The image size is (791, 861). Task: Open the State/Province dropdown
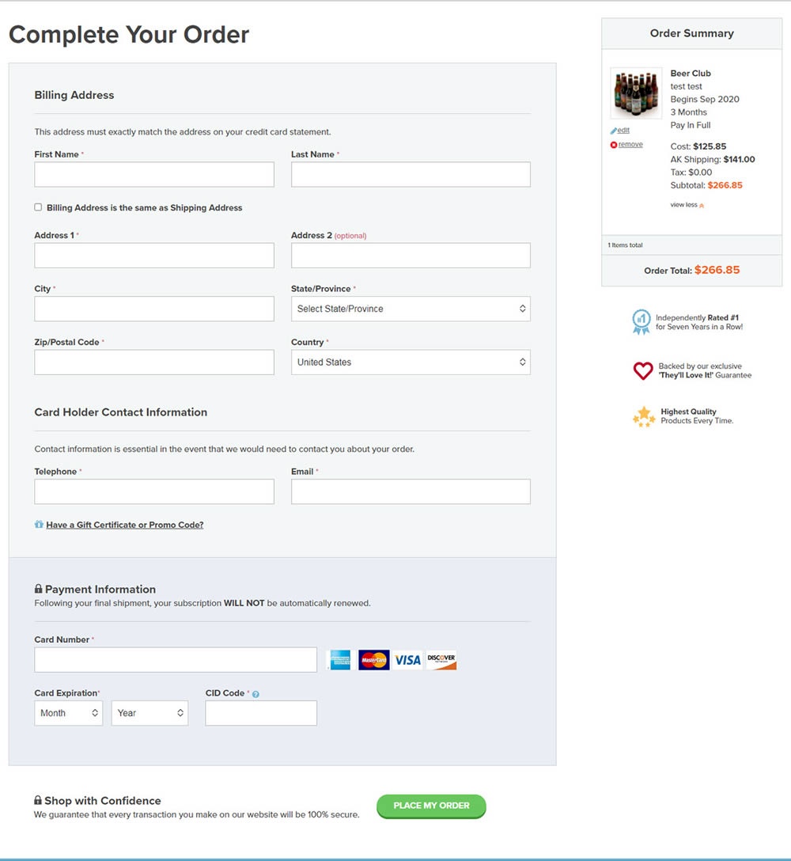(x=411, y=309)
